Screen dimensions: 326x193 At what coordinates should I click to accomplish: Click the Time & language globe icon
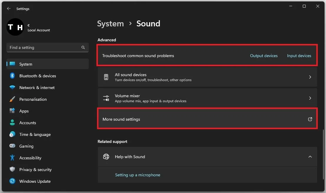point(12,134)
